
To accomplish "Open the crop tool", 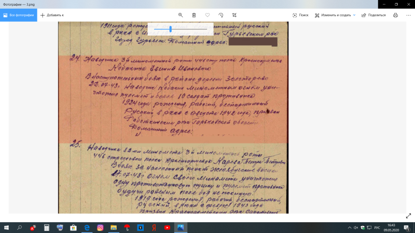I will tap(234, 15).
